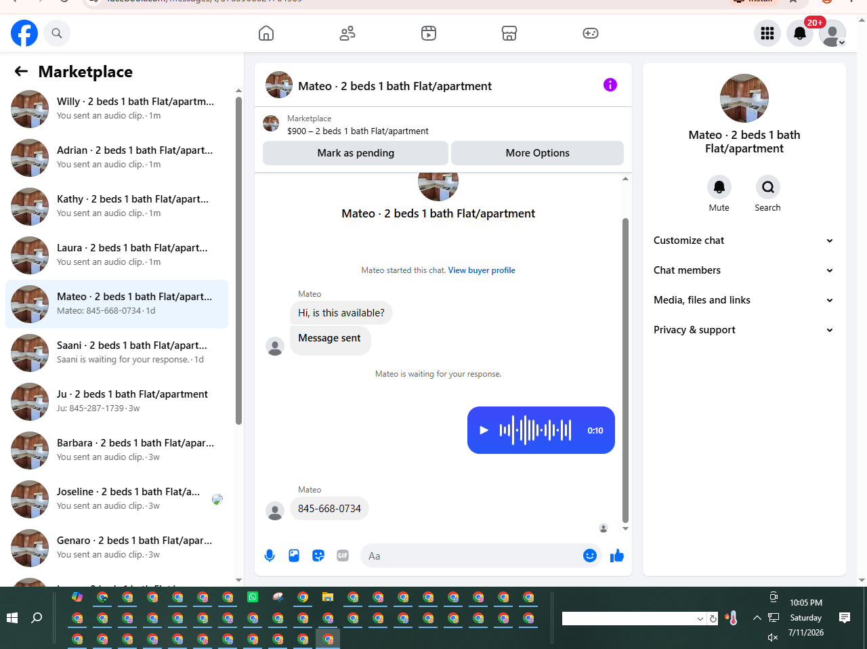Go to the Home feed icon
The image size is (867, 649).
[x=266, y=33]
